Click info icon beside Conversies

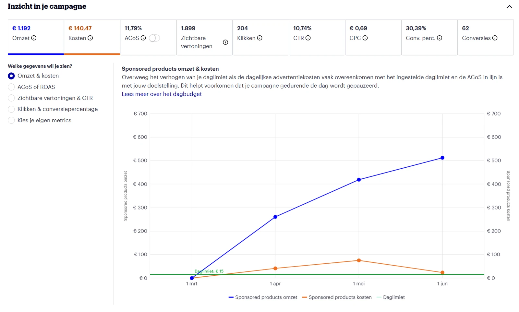coord(495,38)
